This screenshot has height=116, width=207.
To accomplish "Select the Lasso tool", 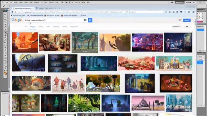I will (5, 19).
